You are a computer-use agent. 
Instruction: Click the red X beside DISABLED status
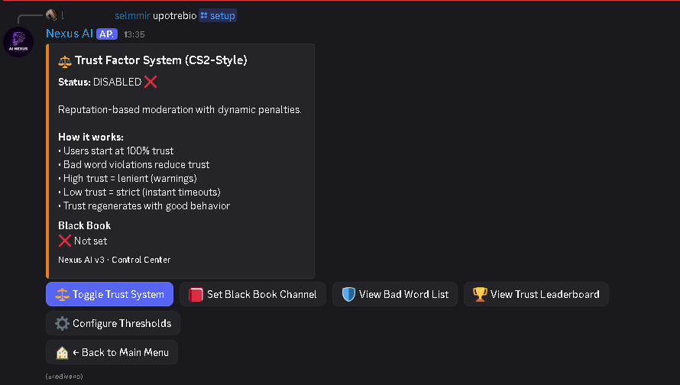pos(151,82)
